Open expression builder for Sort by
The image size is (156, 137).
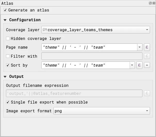(139, 65)
